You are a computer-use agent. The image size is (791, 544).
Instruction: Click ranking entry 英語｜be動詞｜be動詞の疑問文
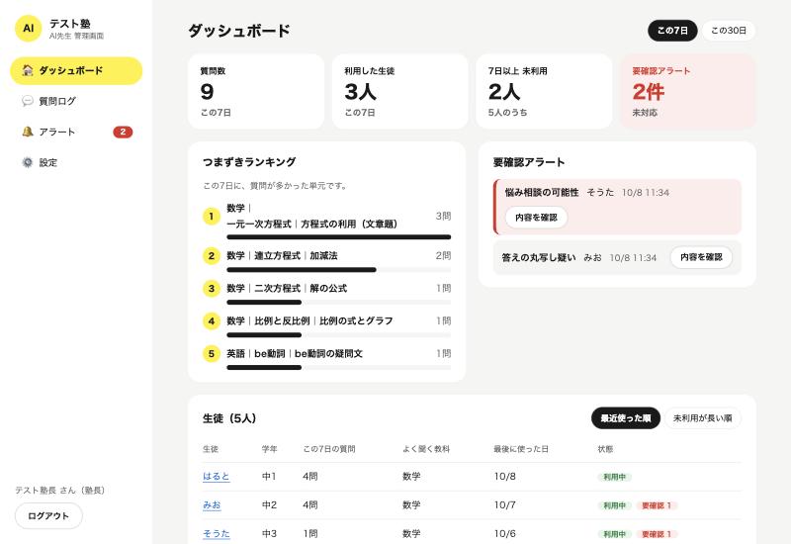(x=295, y=354)
